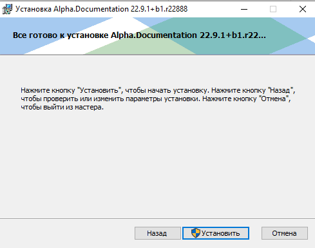Close the Alpha.Documentation installer window

(x=303, y=9)
